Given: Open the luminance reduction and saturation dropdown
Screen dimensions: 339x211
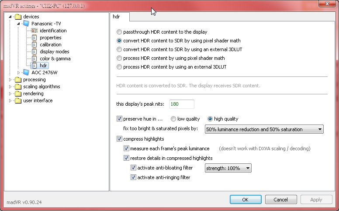Looking at the screenshot, I should click(264, 129).
